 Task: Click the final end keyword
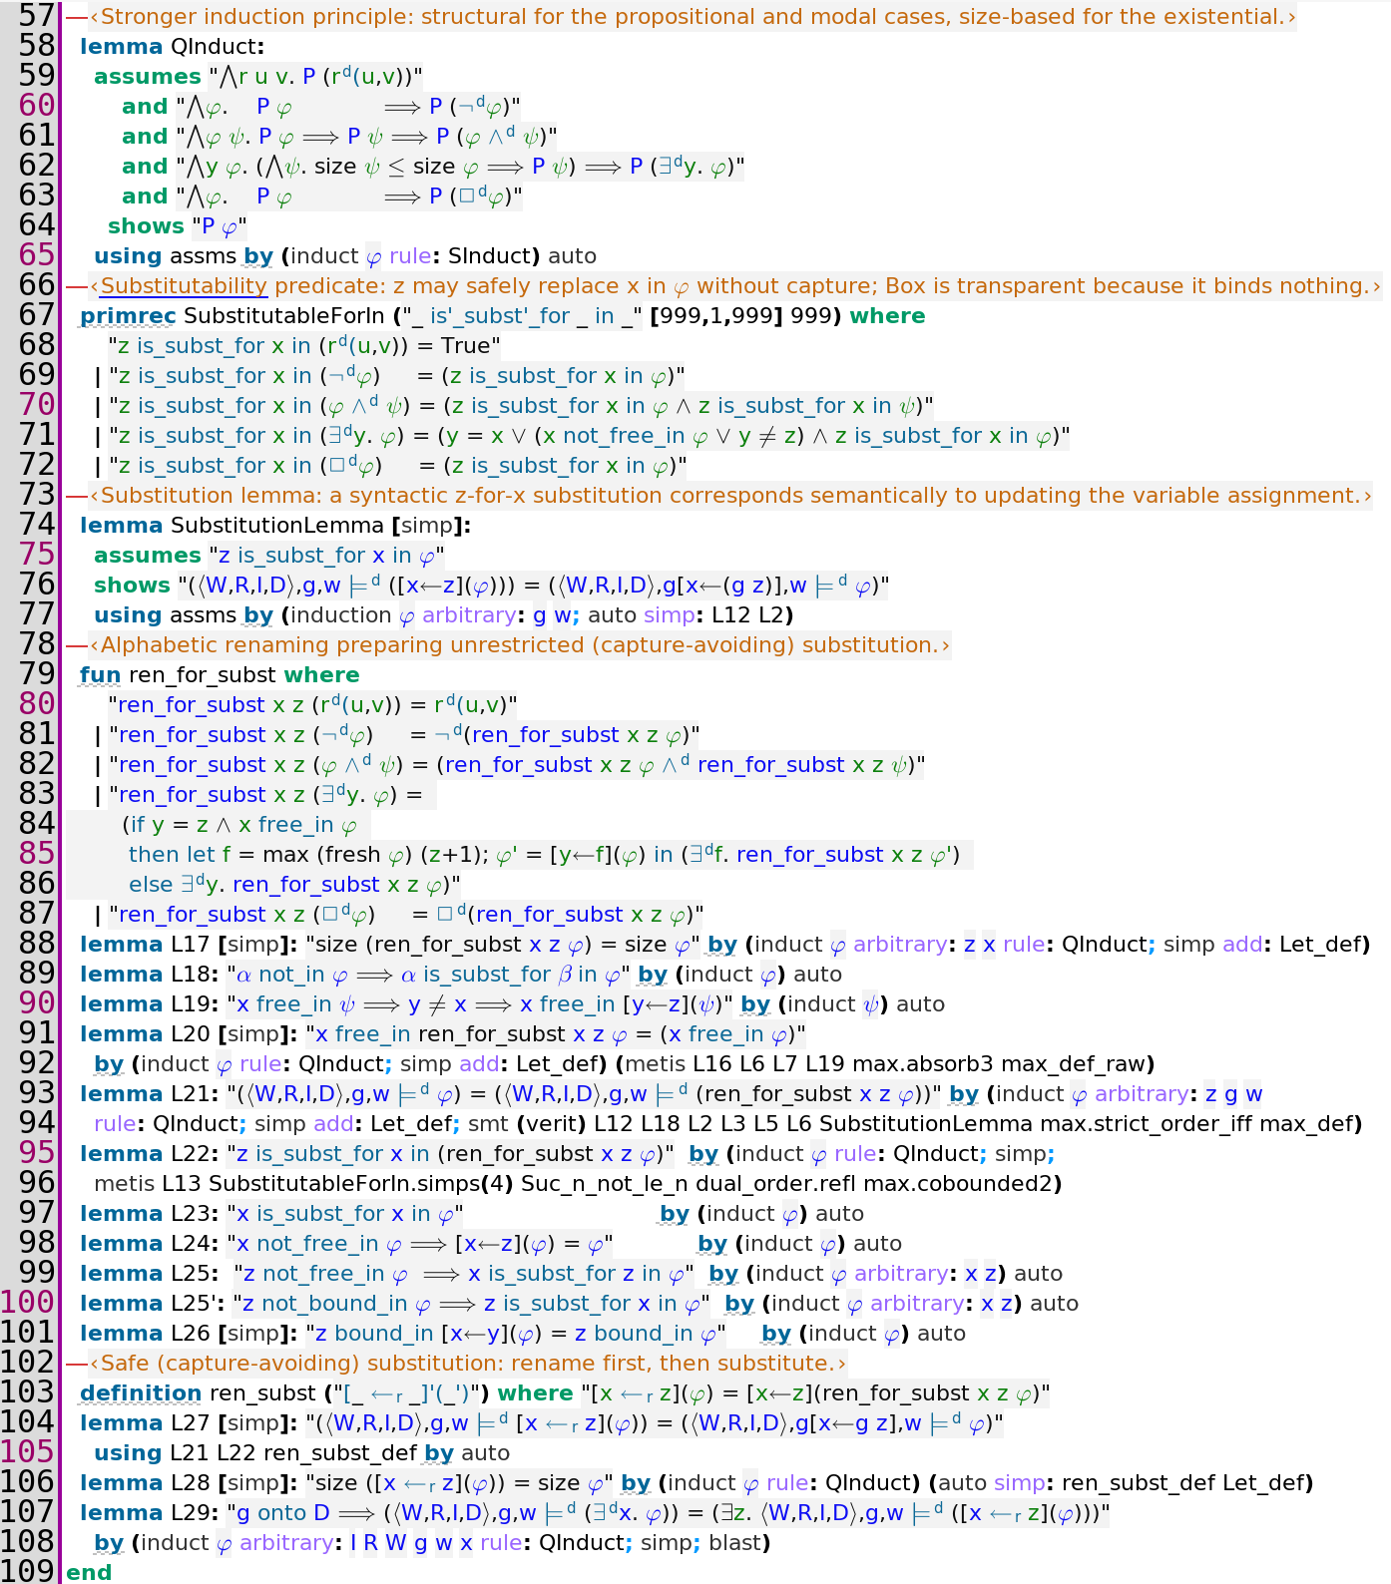[89, 1573]
